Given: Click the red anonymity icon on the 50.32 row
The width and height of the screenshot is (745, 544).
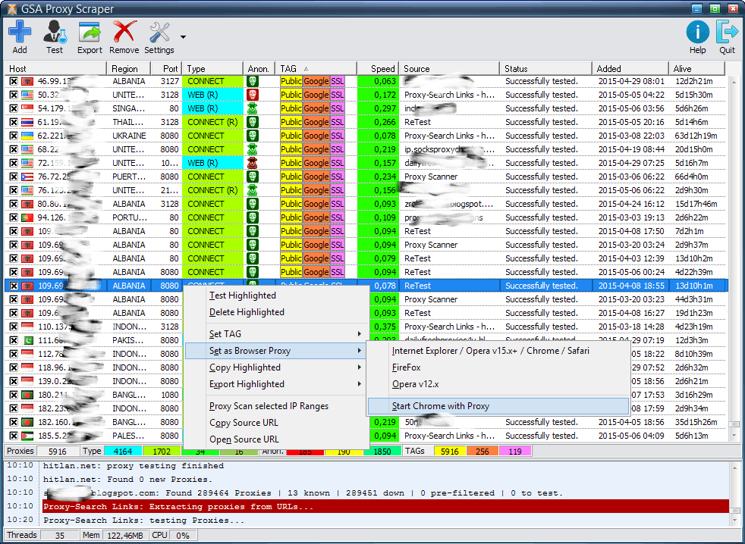Looking at the screenshot, I should point(253,95).
